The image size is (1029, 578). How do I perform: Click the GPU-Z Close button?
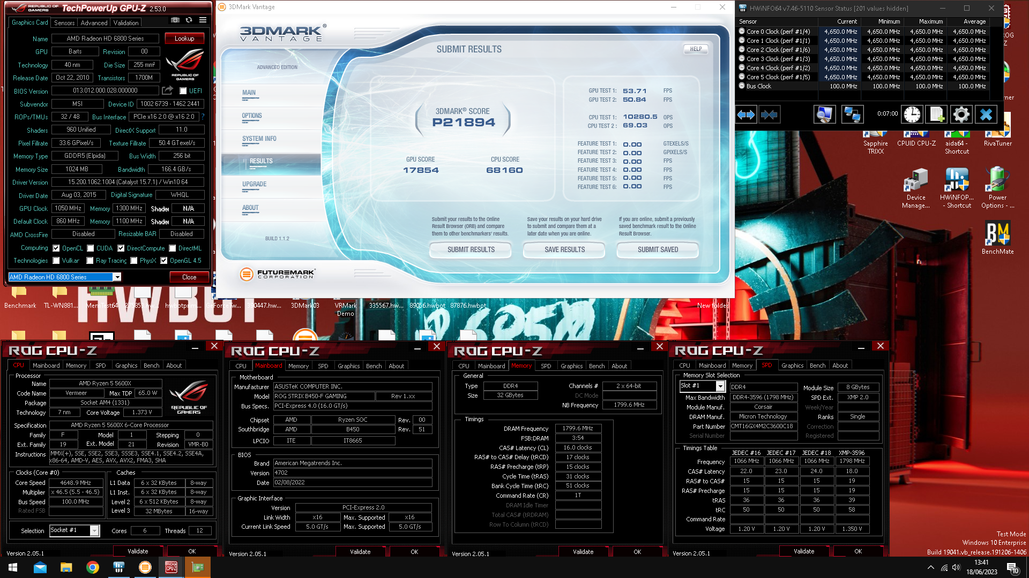[189, 277]
